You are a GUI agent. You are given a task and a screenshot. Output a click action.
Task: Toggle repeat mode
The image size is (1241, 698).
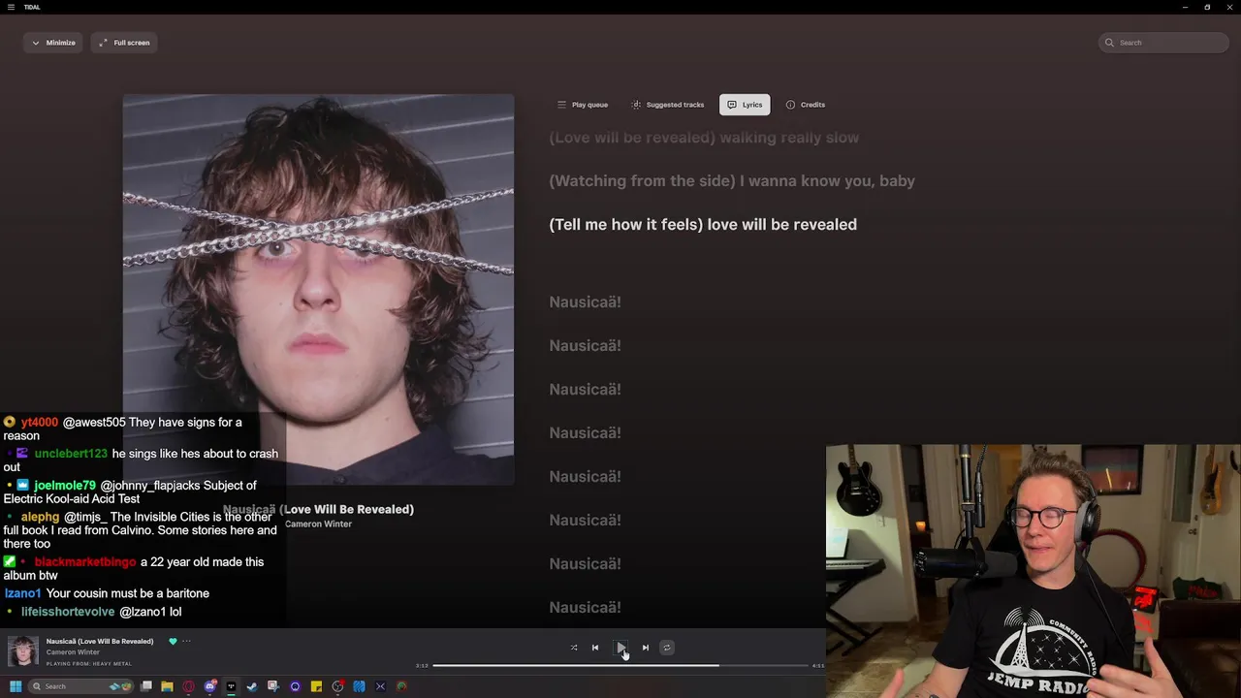[x=666, y=648]
